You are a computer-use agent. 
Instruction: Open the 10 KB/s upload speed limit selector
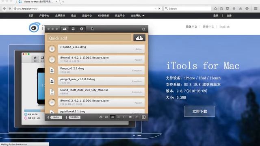point(74,117)
